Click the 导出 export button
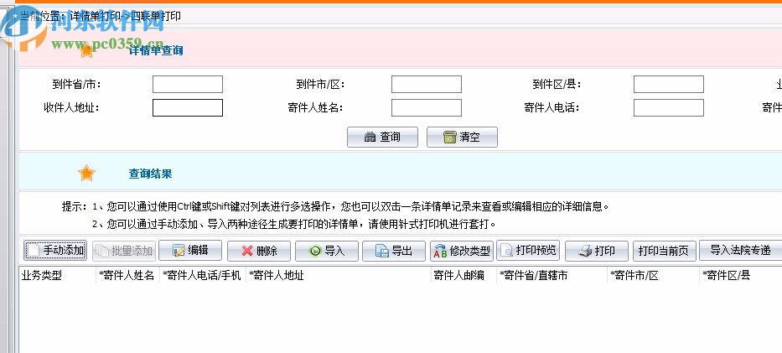Screen dimensions: 782x353 click(394, 251)
